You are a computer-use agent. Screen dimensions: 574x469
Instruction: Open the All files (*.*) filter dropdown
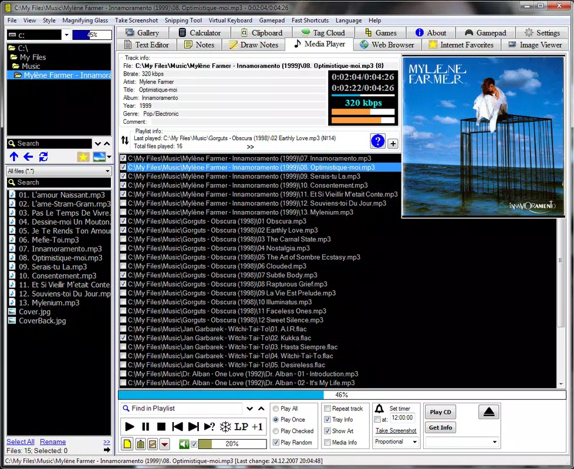107,171
